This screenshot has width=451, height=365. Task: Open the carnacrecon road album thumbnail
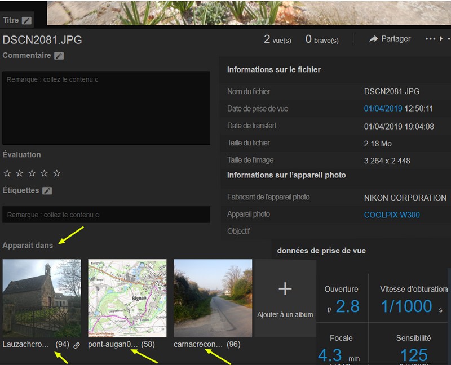point(213,298)
